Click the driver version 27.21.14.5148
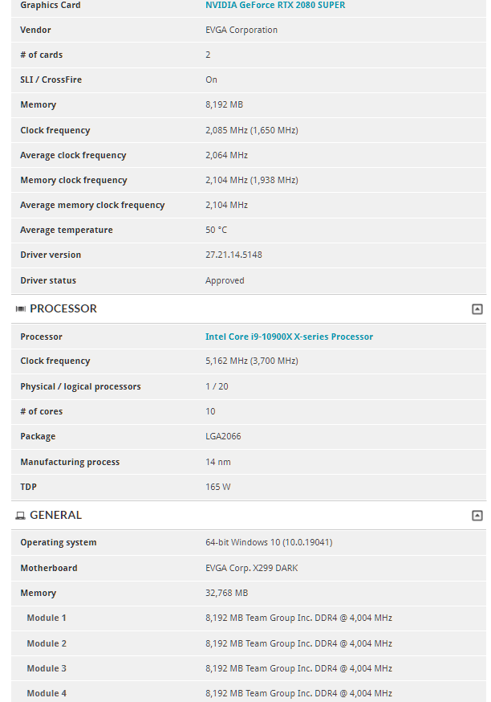Image resolution: width=491 pixels, height=702 pixels. coord(233,255)
